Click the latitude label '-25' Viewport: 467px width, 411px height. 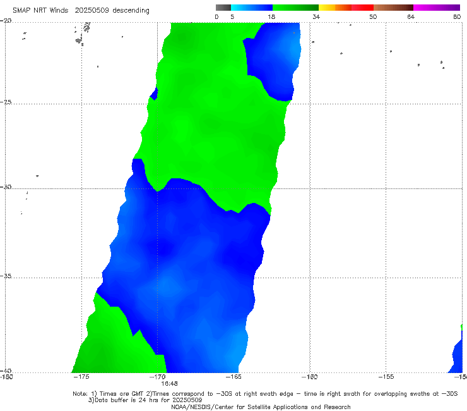6,102
